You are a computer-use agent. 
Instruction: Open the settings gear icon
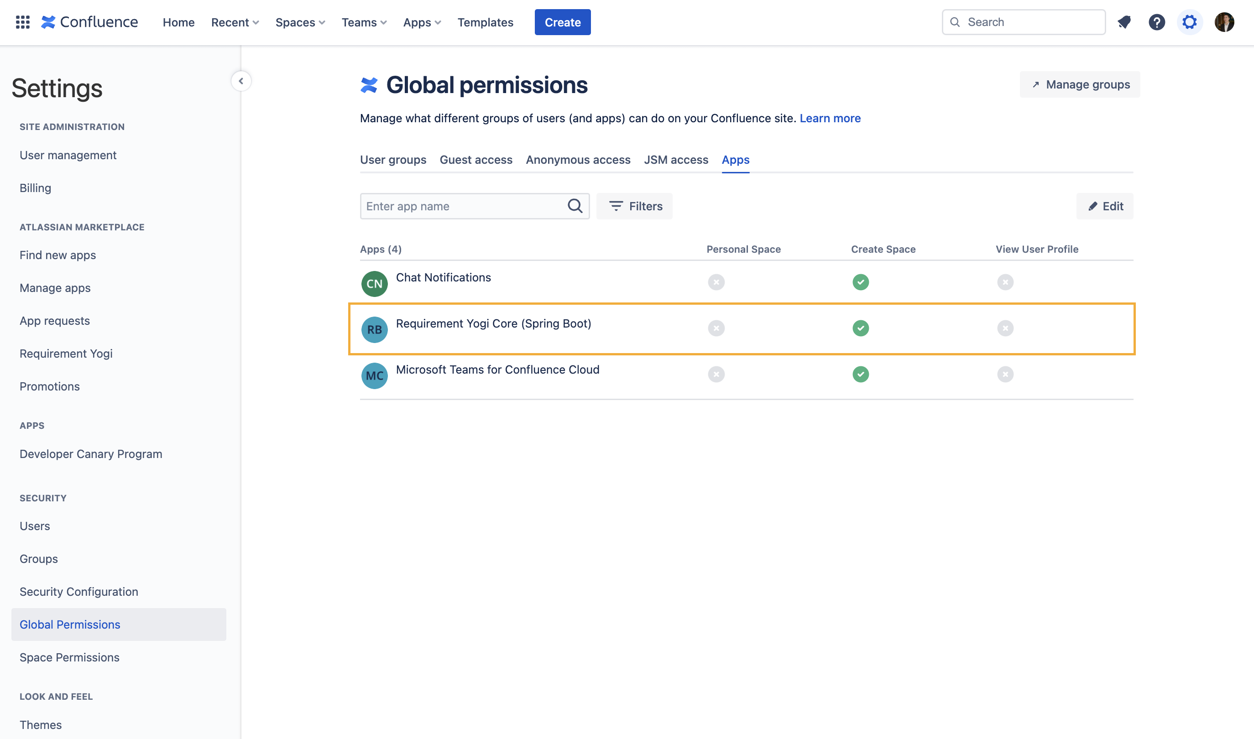pyautogui.click(x=1189, y=22)
